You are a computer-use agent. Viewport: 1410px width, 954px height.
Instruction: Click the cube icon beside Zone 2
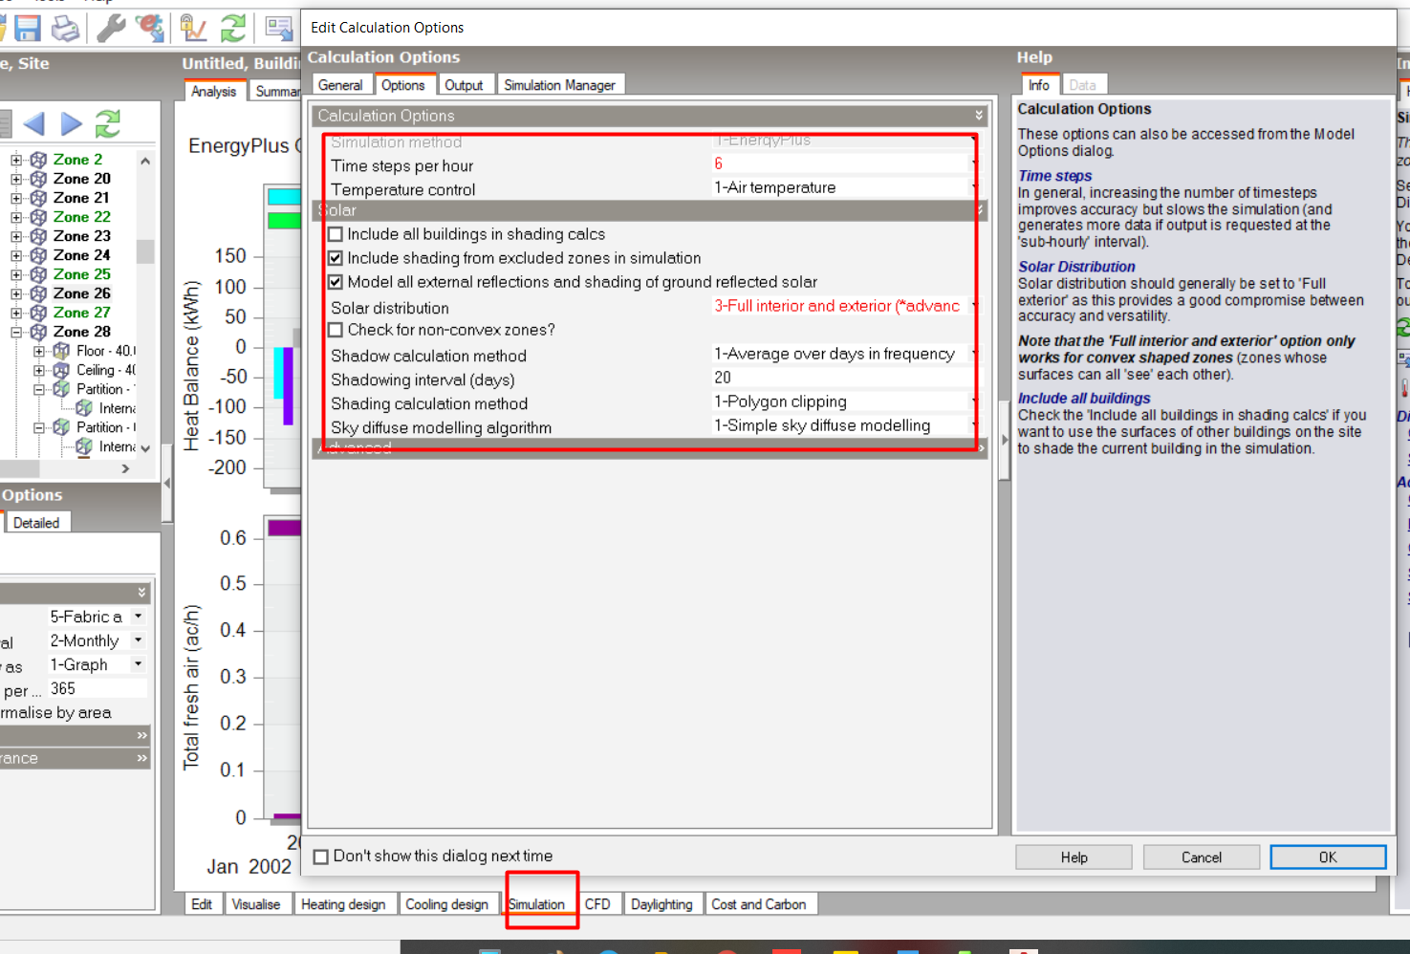pos(38,160)
